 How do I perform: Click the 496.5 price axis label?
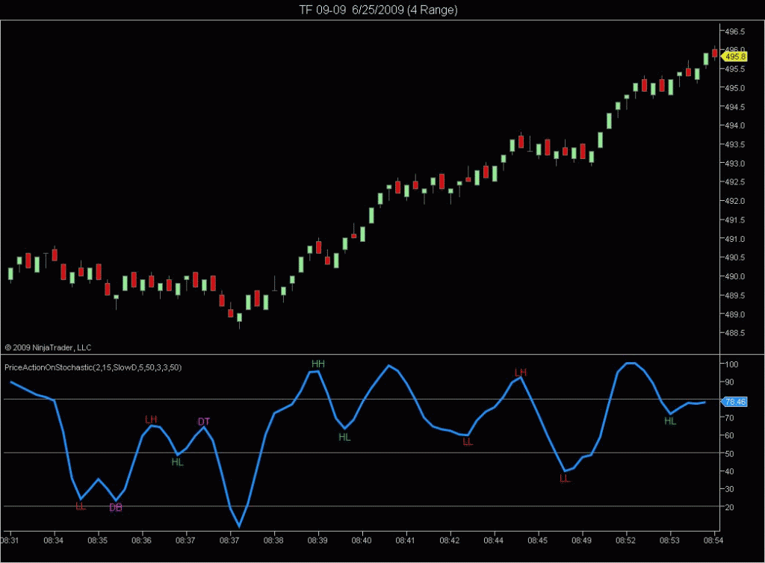pos(735,31)
